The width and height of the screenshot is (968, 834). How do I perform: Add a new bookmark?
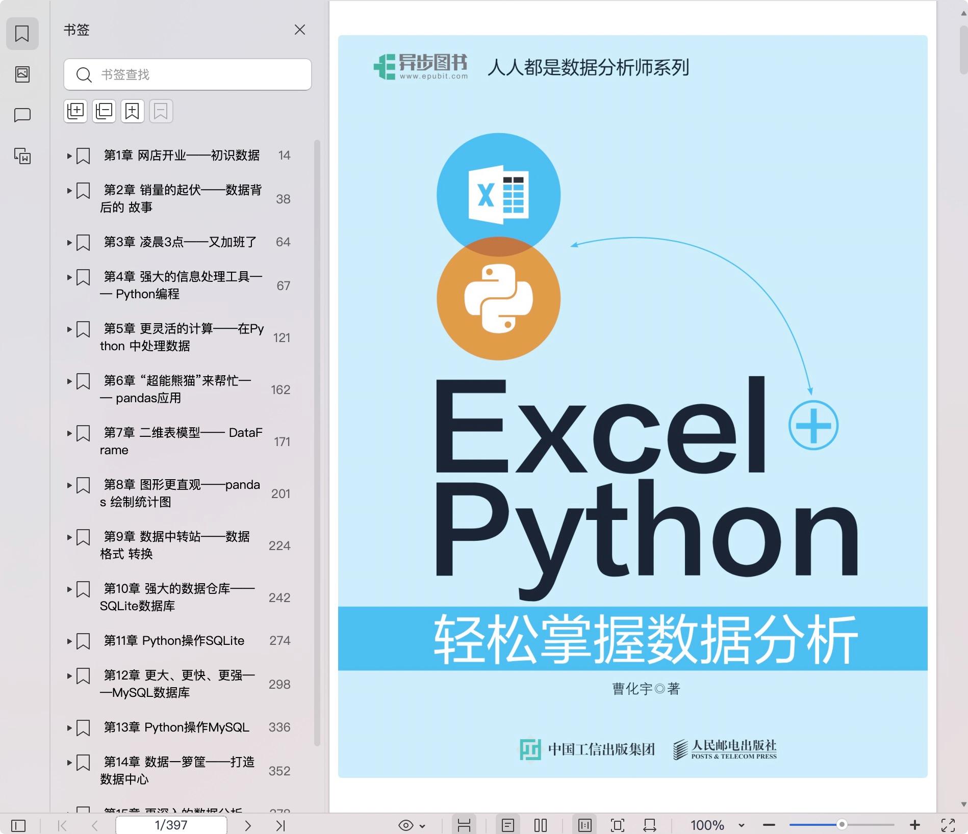(133, 111)
